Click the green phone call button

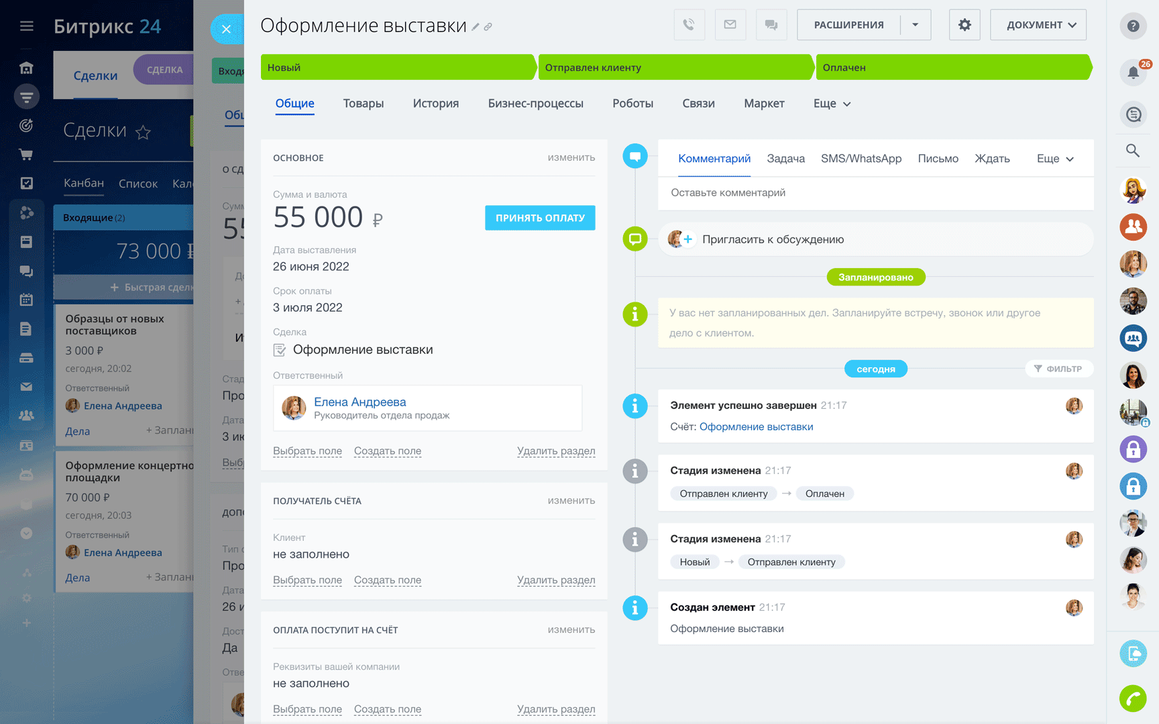point(1133,699)
